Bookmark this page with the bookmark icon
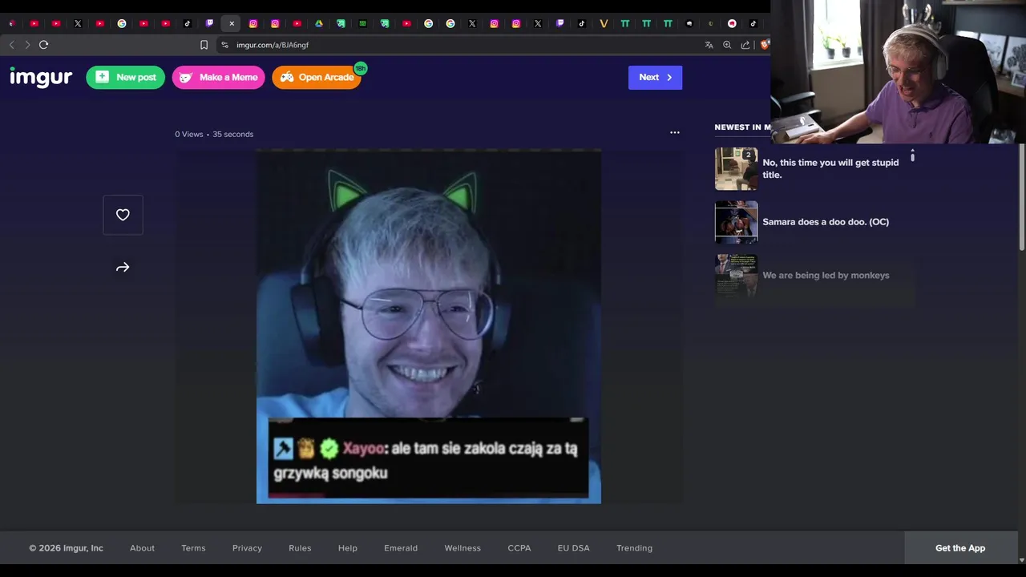The image size is (1026, 577). click(204, 45)
